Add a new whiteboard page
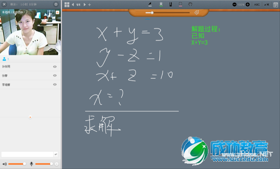 [90, 5]
